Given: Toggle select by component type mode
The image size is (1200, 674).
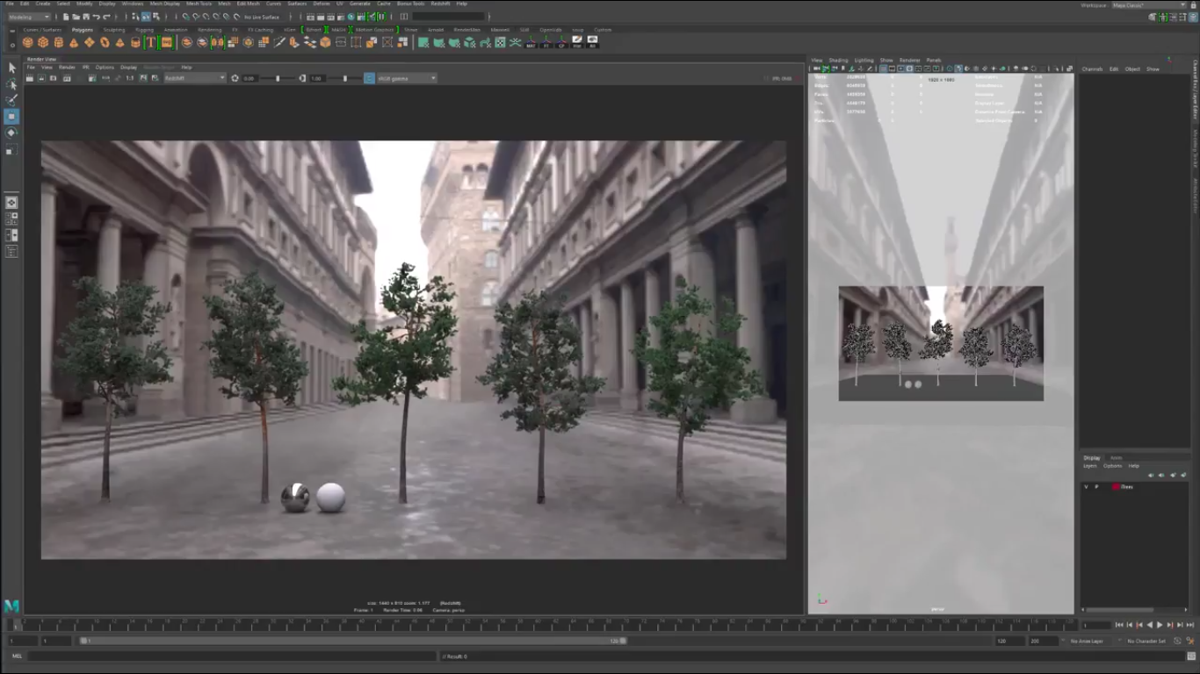Looking at the screenshot, I should pos(155,17).
